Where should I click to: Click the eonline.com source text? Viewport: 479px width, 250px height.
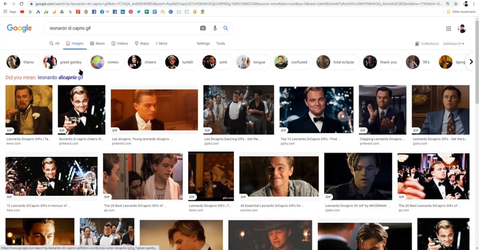(249, 210)
